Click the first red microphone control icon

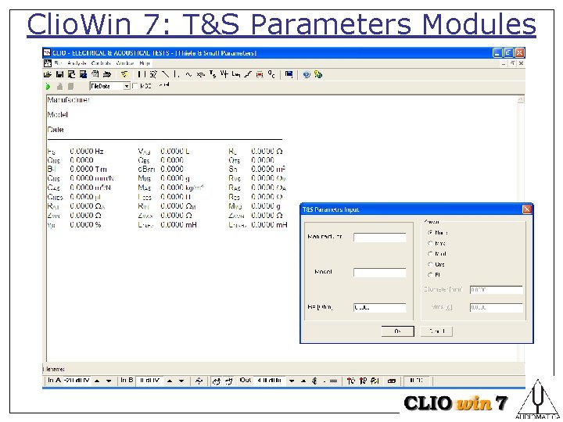351,381
